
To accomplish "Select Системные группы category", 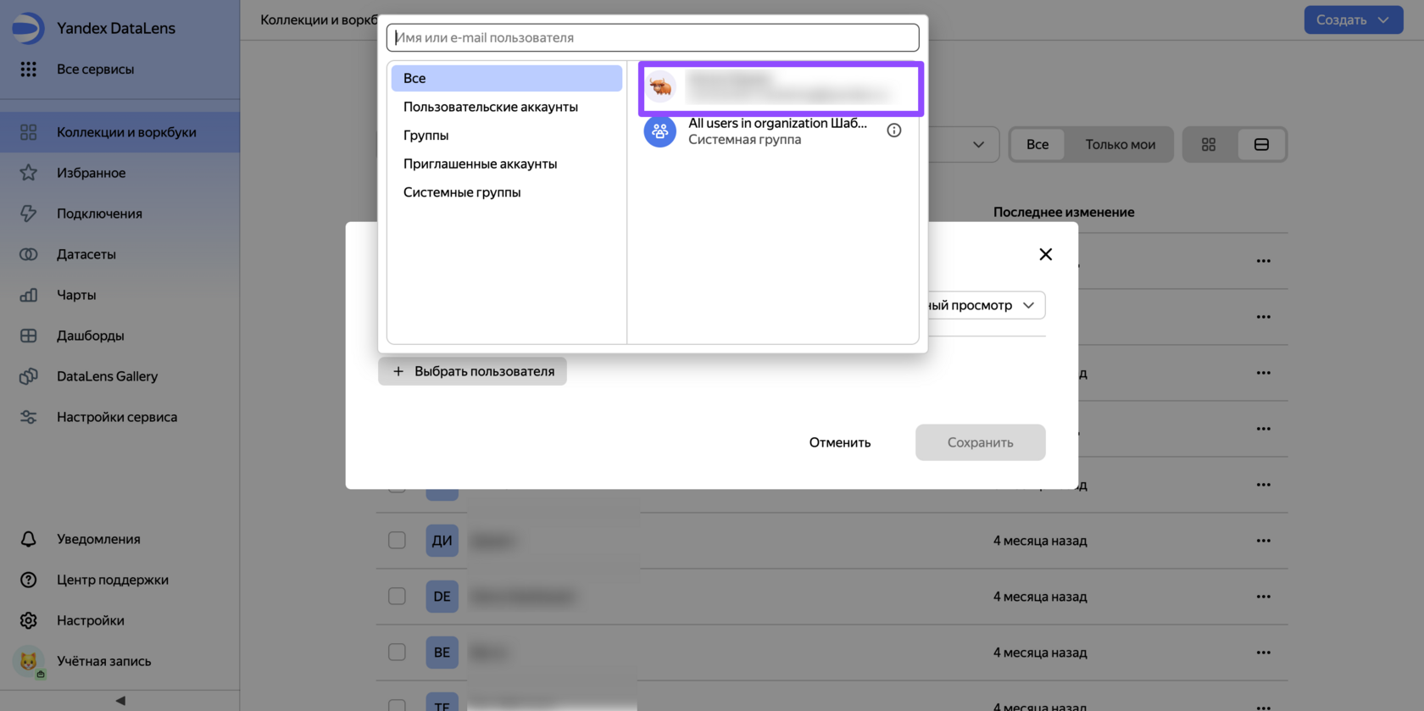I will point(507,192).
